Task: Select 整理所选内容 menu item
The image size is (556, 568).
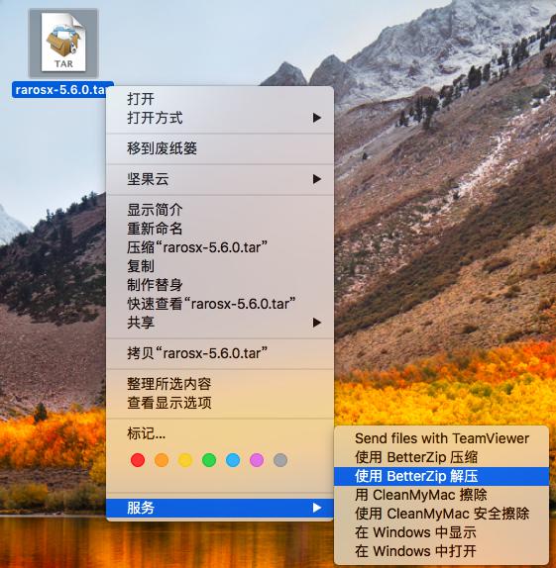Action: (x=220, y=384)
